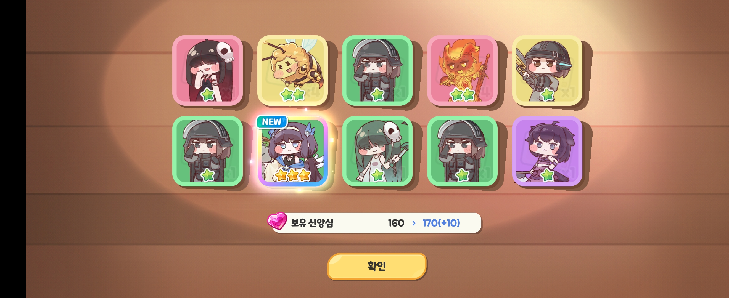Tap the two green stars on fire demon card
Screen dimensions: 729x298
[463, 94]
